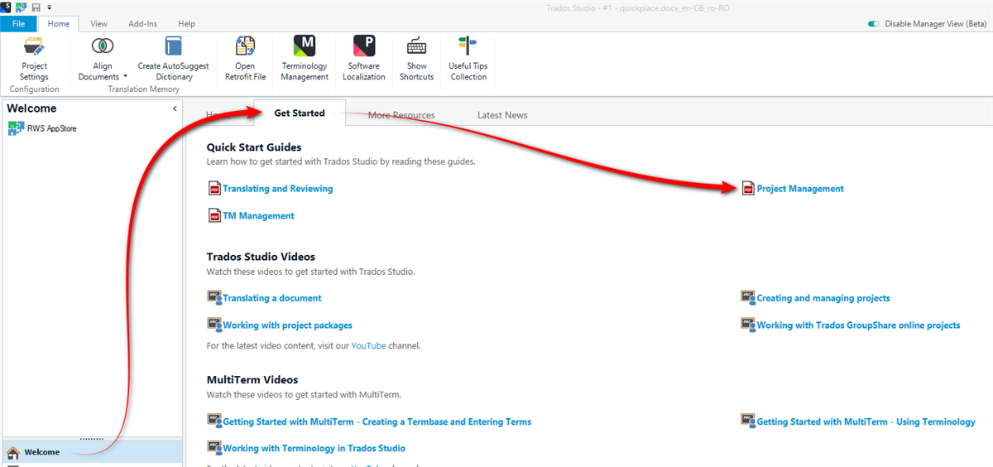993x467 pixels.
Task: Collapse the Welcome navigation pane
Action: pyautogui.click(x=175, y=108)
